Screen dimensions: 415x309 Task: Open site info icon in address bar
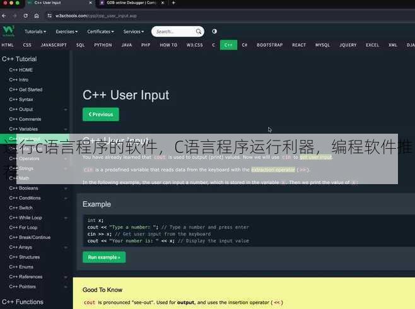click(x=49, y=16)
